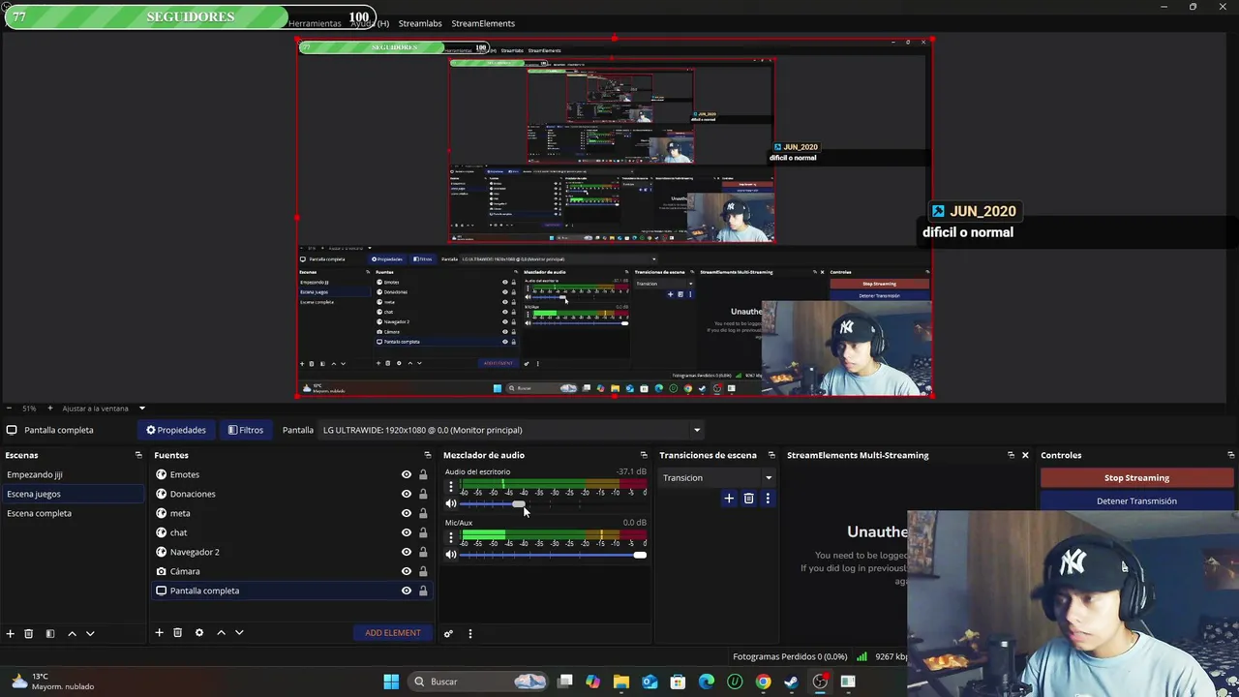Hide the chat source
This screenshot has height=697, width=1239.
pos(407,532)
